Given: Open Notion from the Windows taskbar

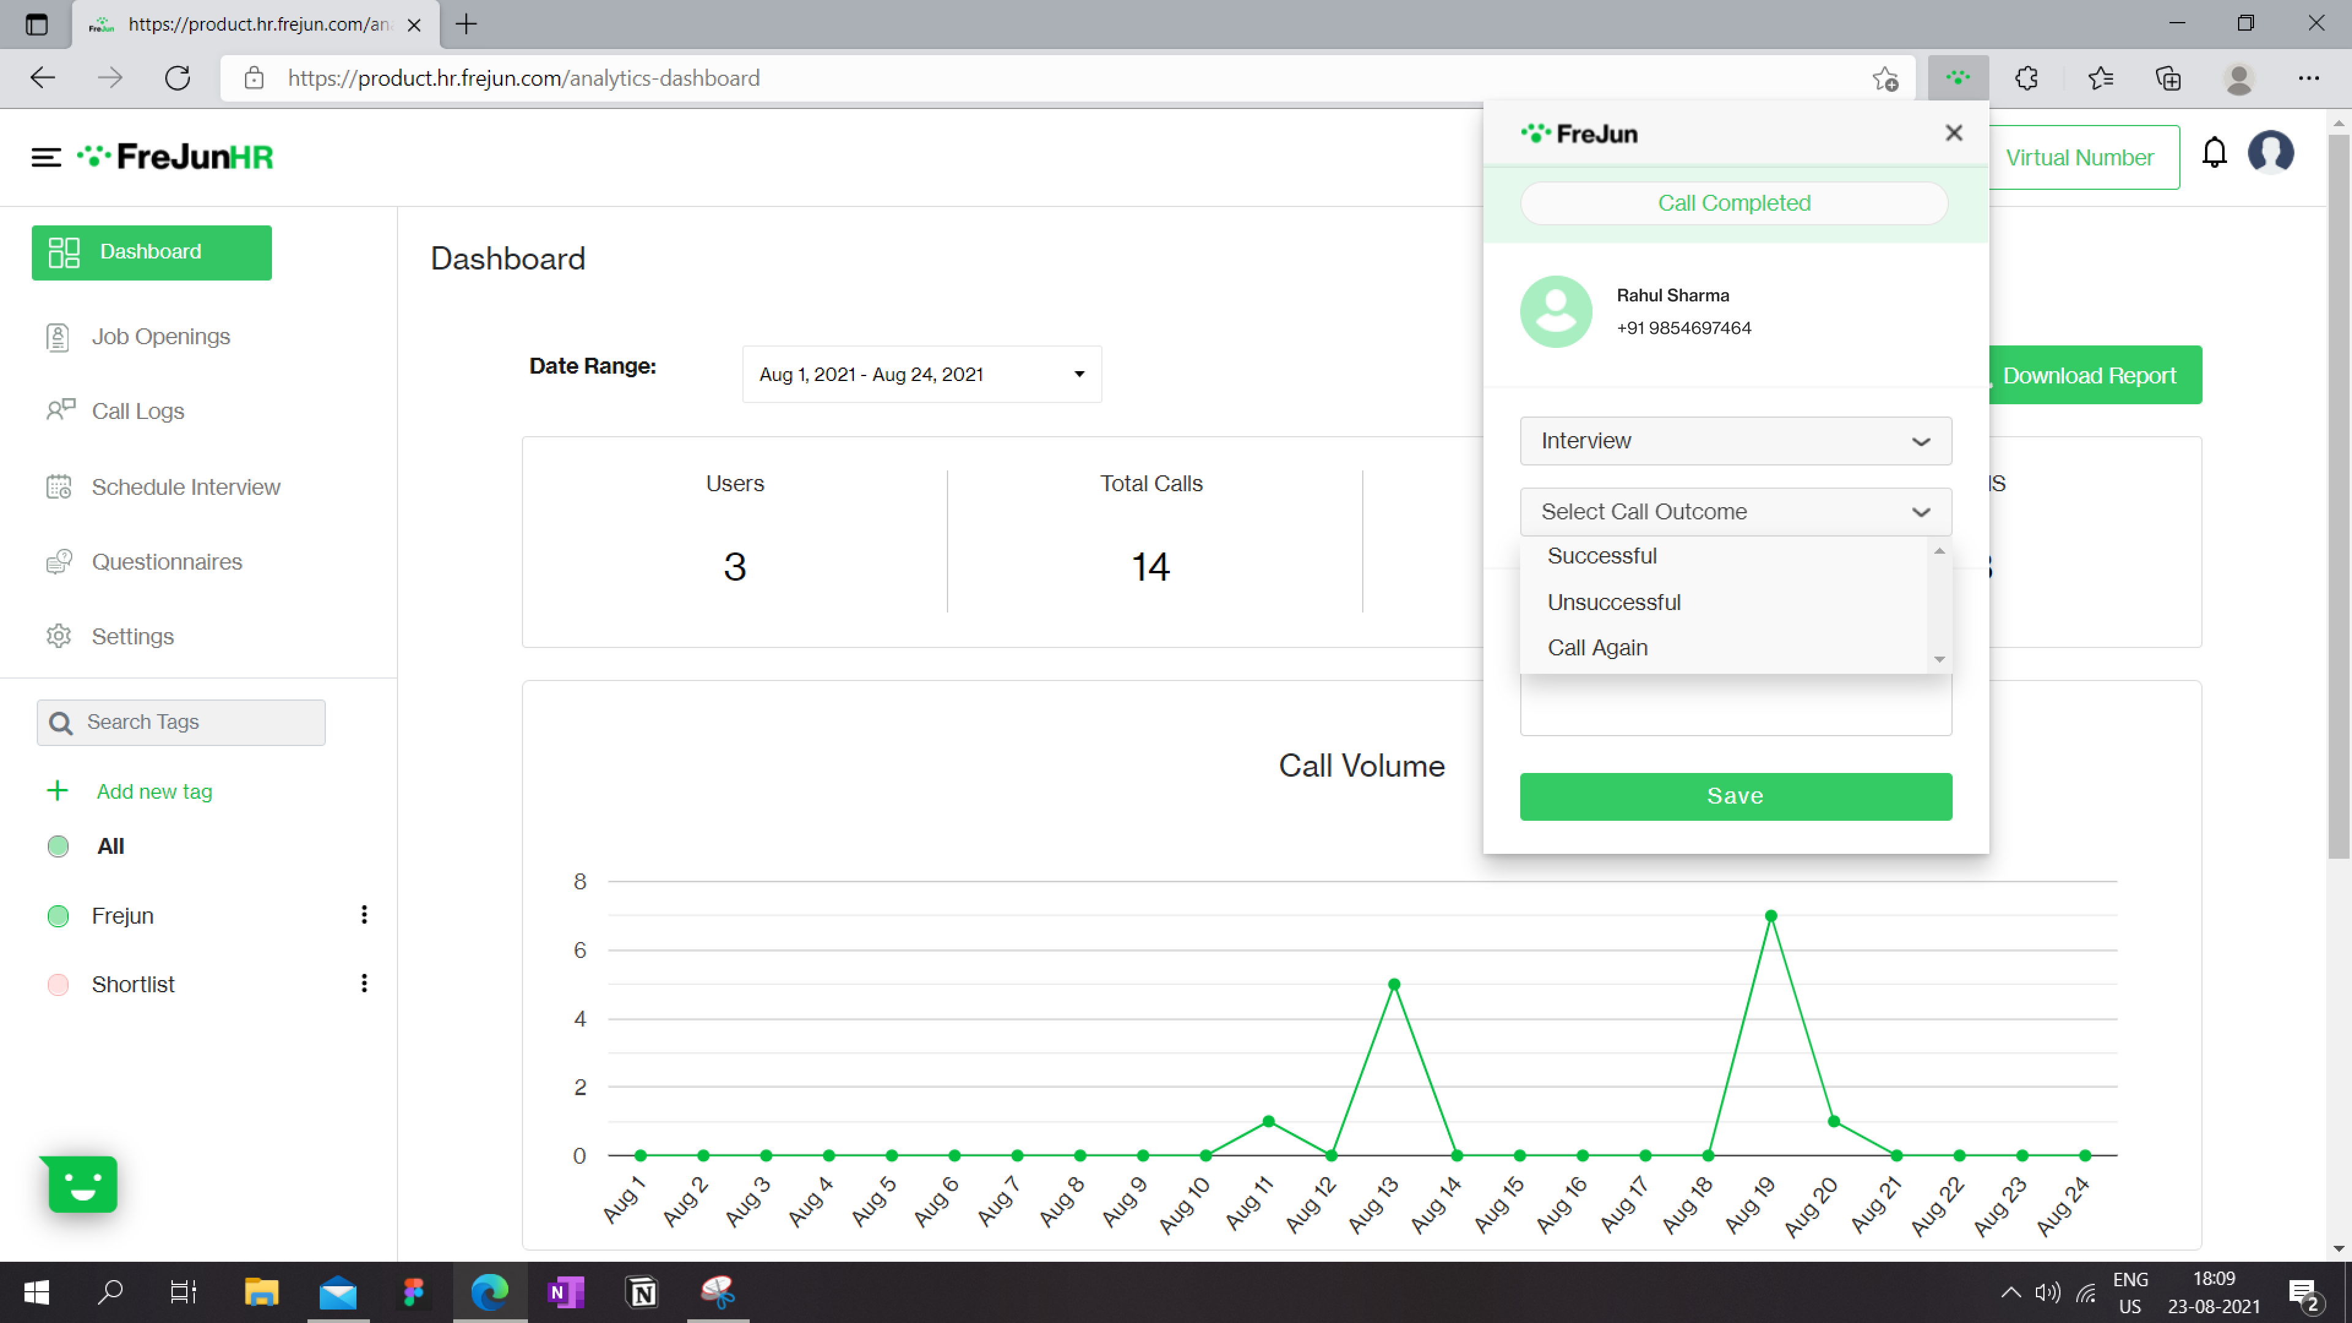Looking at the screenshot, I should tap(643, 1292).
